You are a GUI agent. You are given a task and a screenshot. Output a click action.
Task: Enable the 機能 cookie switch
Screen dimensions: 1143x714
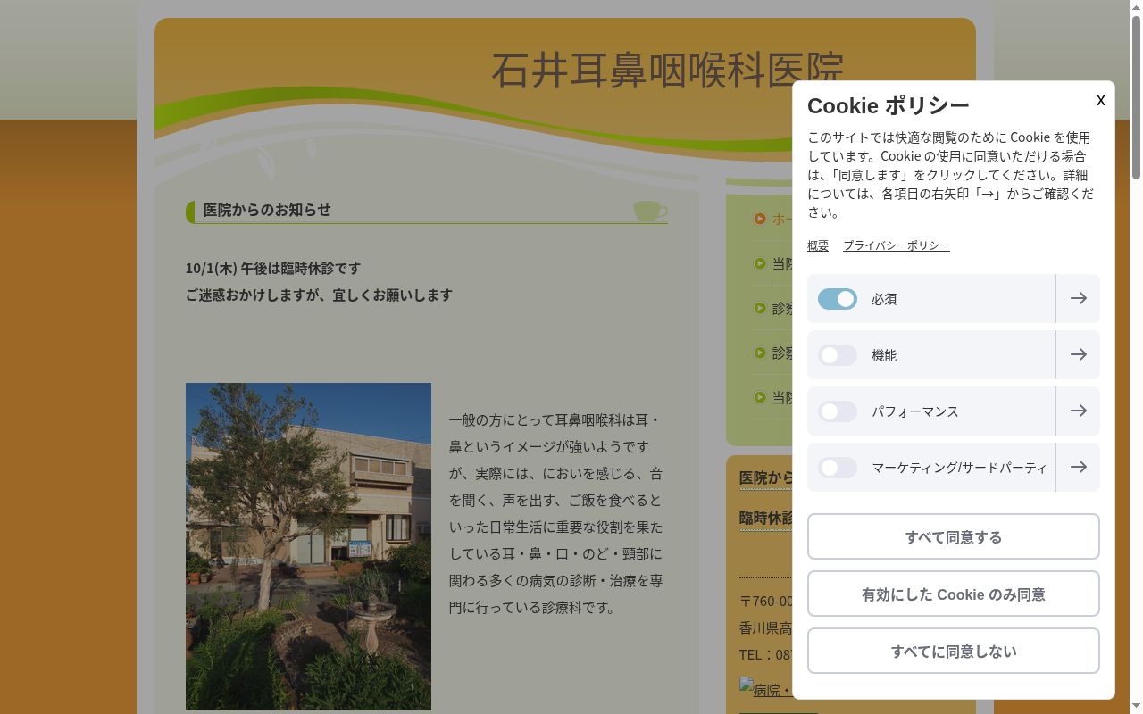point(838,355)
